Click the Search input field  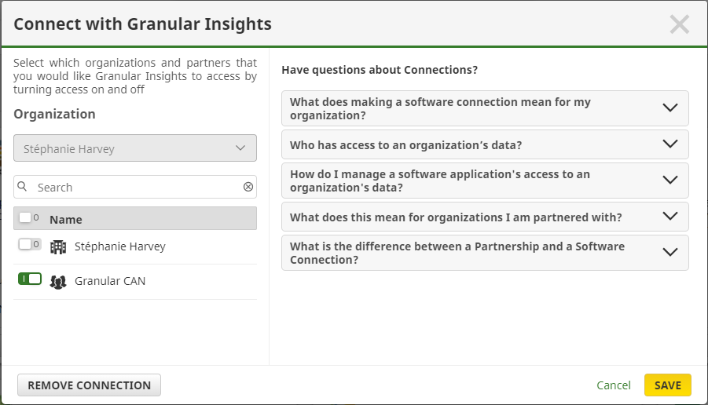(135, 187)
